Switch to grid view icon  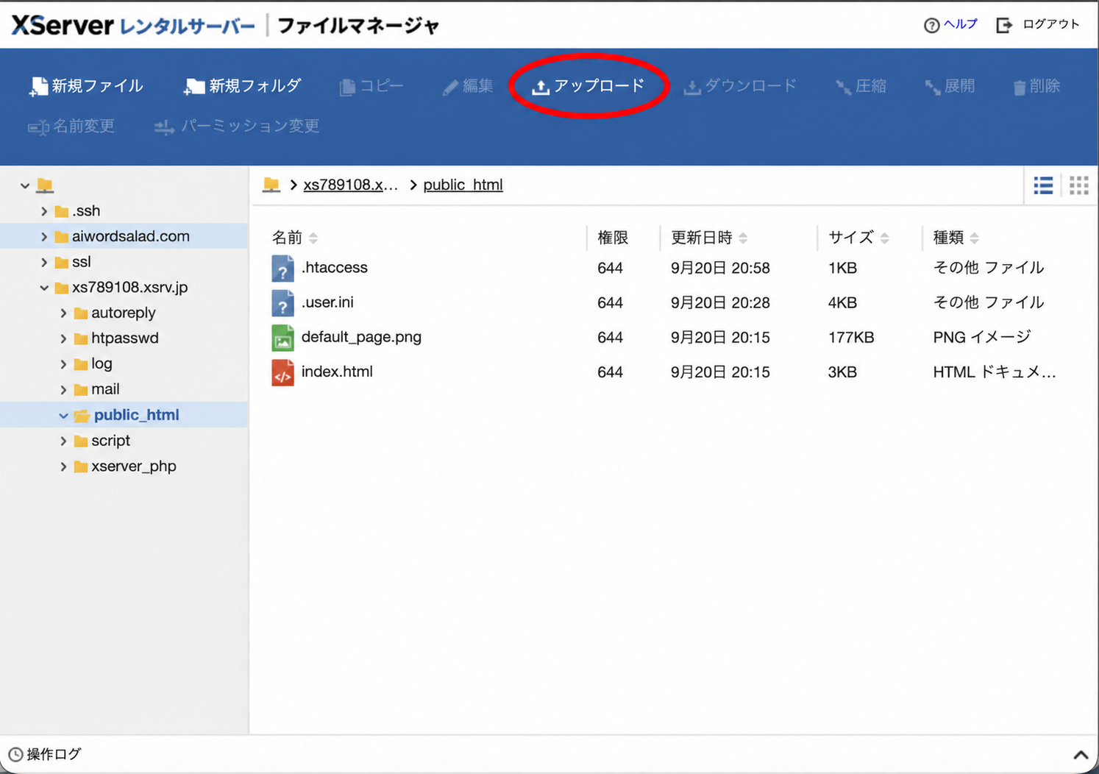pos(1079,185)
